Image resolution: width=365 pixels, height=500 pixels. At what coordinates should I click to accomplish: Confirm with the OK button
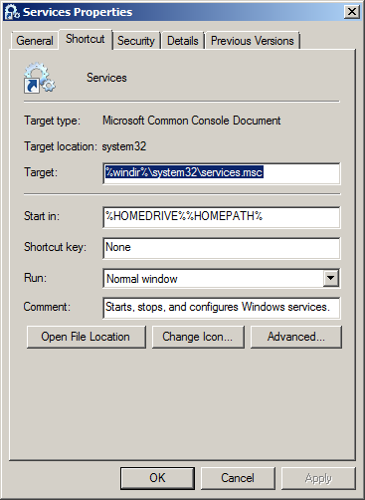157,478
